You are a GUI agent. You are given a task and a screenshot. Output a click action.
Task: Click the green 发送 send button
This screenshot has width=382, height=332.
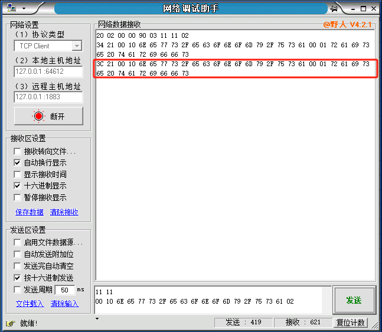[x=354, y=300]
